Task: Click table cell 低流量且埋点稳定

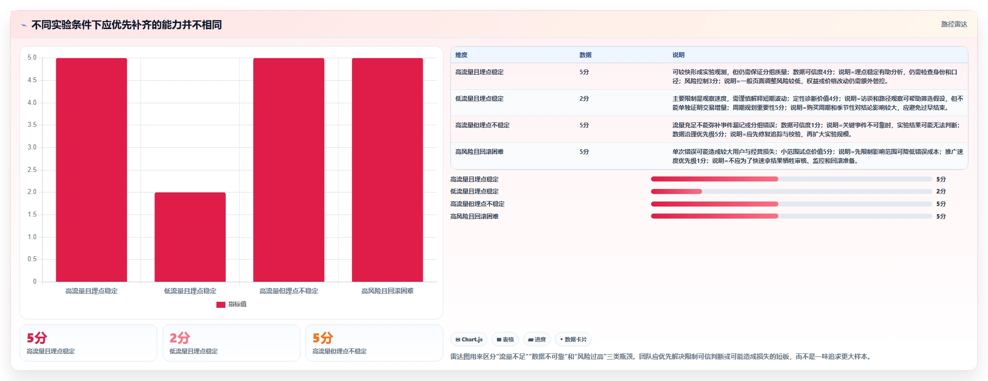Action: (x=479, y=99)
